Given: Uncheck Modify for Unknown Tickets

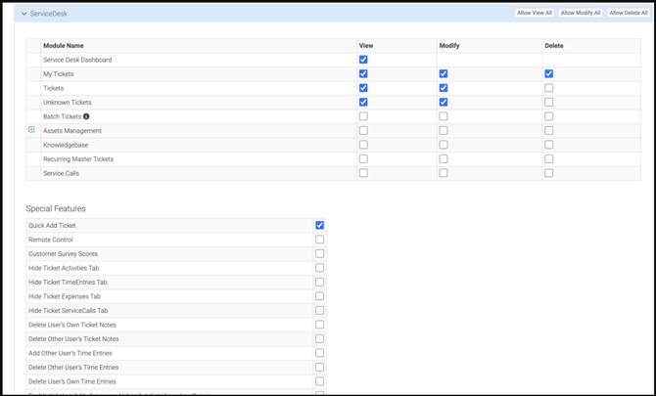Looking at the screenshot, I should 444,103.
